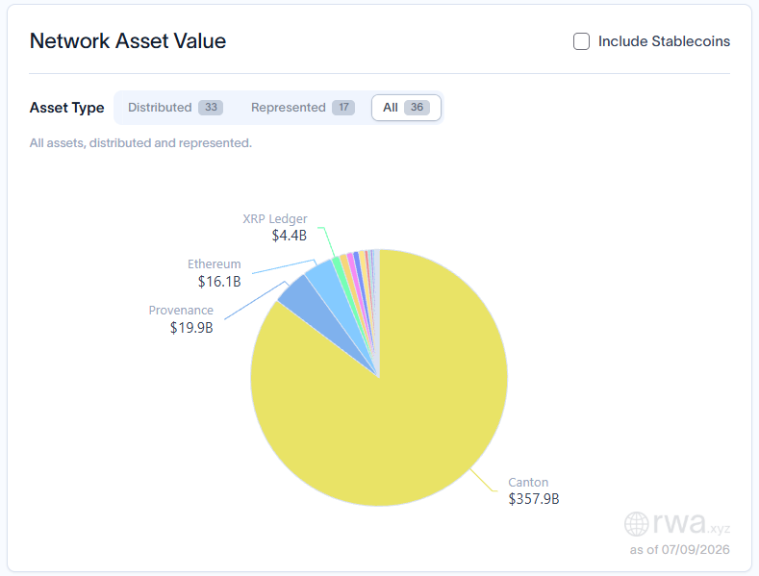Viewport: 759px width, 576px height.
Task: Click the $4.4B value text
Action: click(x=289, y=236)
